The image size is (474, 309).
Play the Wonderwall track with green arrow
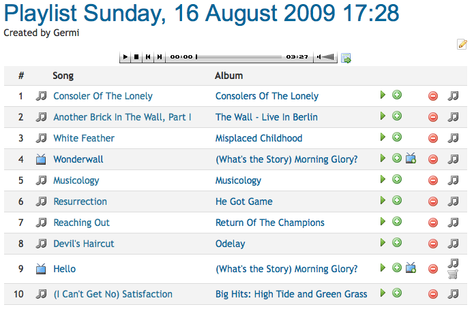[x=383, y=158]
